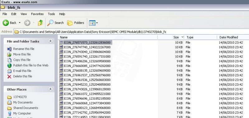This screenshot has width=249, height=118.
Task: Click file icon of ICON_276608135_1232609609000
Action: click(x=61, y=70)
